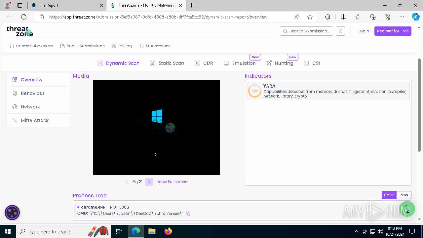423x238 pixels.
Task: Copy the chrome.exe command line
Action: (188, 214)
